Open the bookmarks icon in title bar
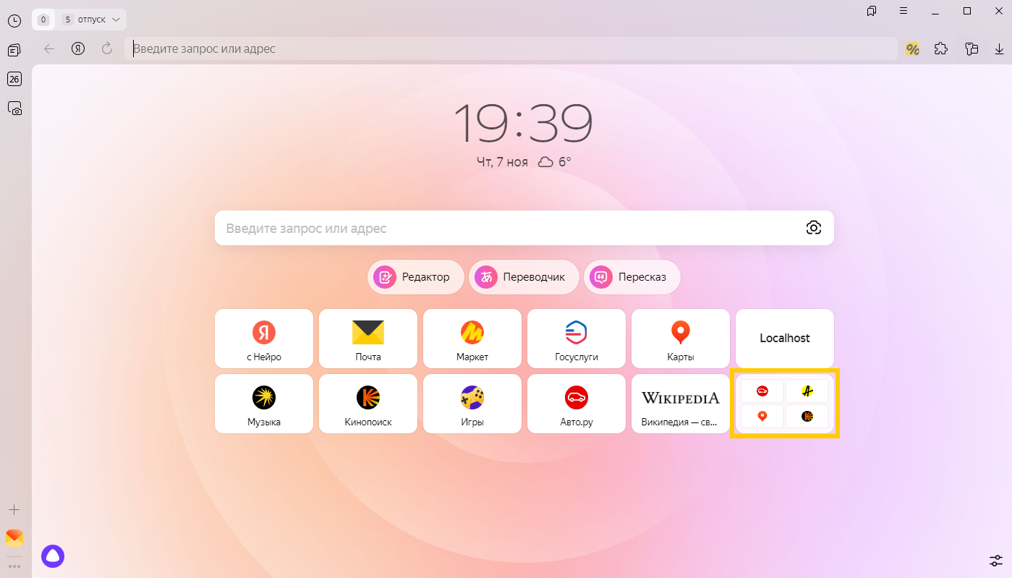 872,11
